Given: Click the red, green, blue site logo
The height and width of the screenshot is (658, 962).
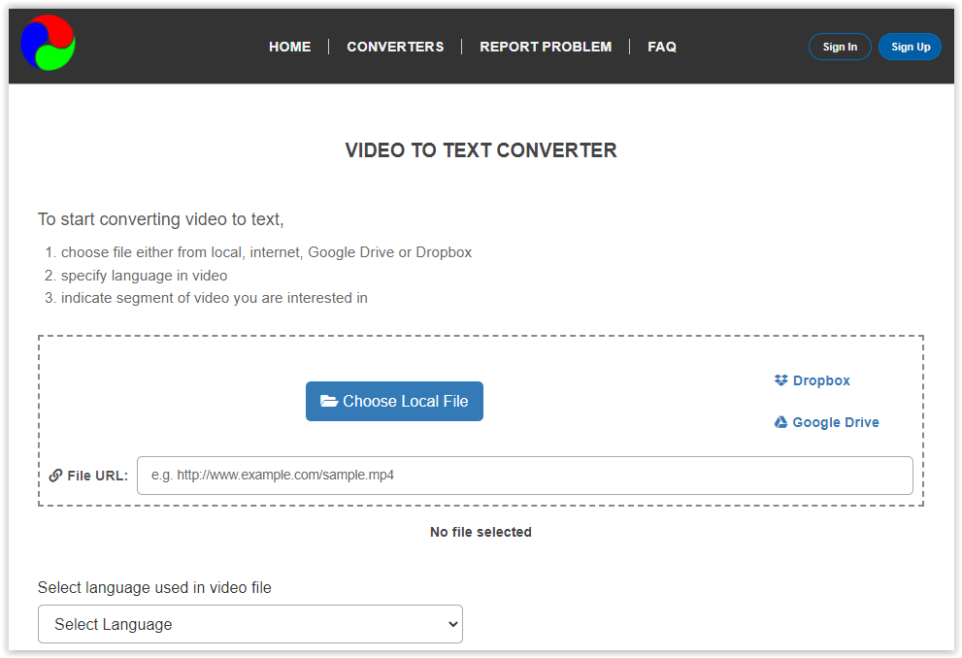Looking at the screenshot, I should coord(48,43).
